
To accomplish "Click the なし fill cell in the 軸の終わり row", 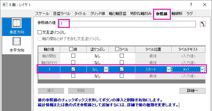I will point(97,62).
